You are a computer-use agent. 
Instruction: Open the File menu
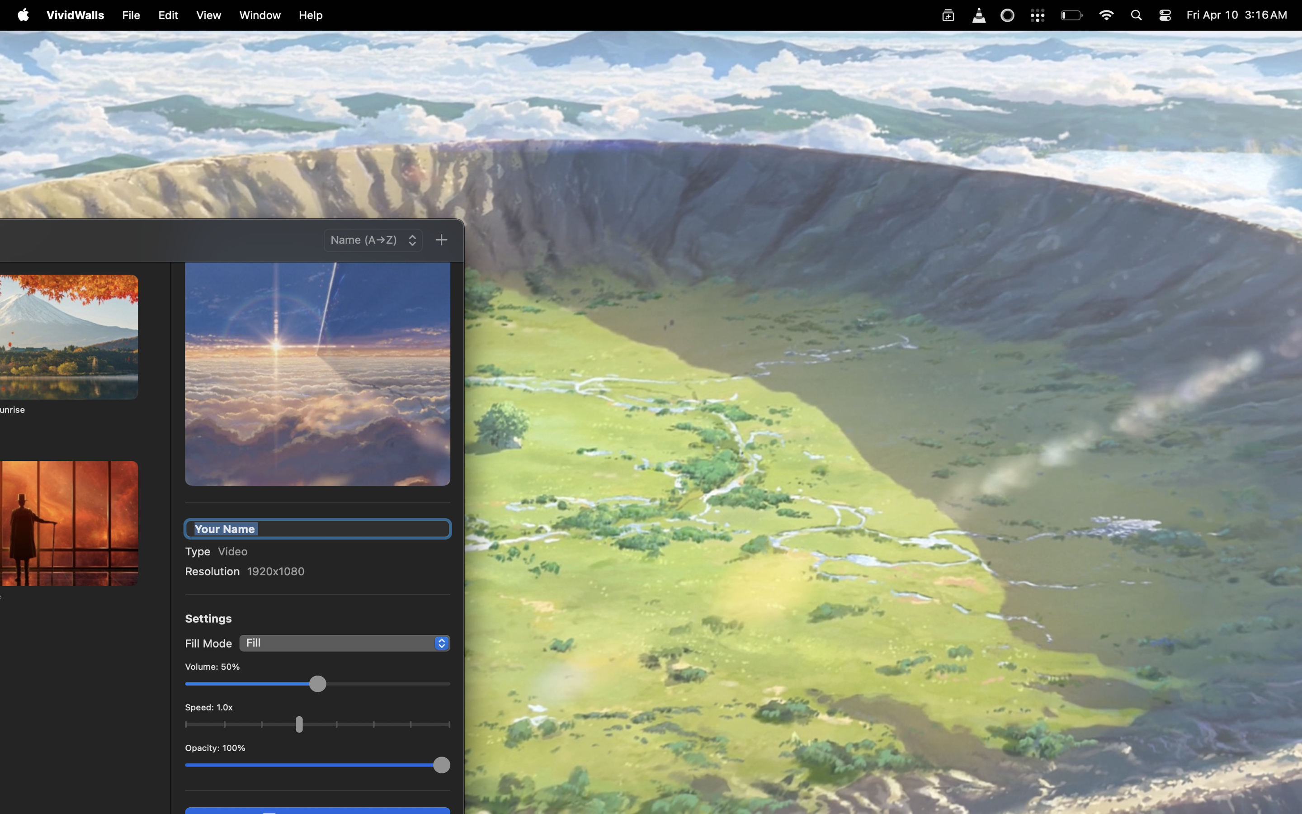[x=131, y=15]
